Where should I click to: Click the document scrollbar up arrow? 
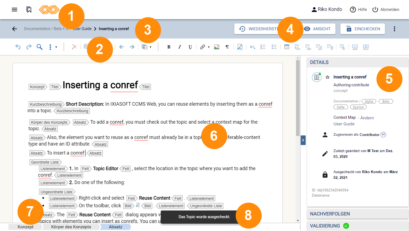point(298,58)
